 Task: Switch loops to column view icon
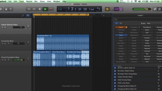(x=121, y=23)
